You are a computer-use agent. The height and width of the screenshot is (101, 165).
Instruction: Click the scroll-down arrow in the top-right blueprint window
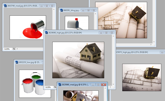(154, 42)
